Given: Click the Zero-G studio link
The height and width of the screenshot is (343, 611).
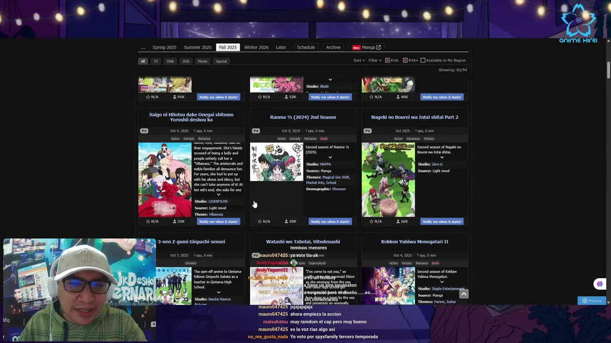Looking at the screenshot, I should coord(437,164).
